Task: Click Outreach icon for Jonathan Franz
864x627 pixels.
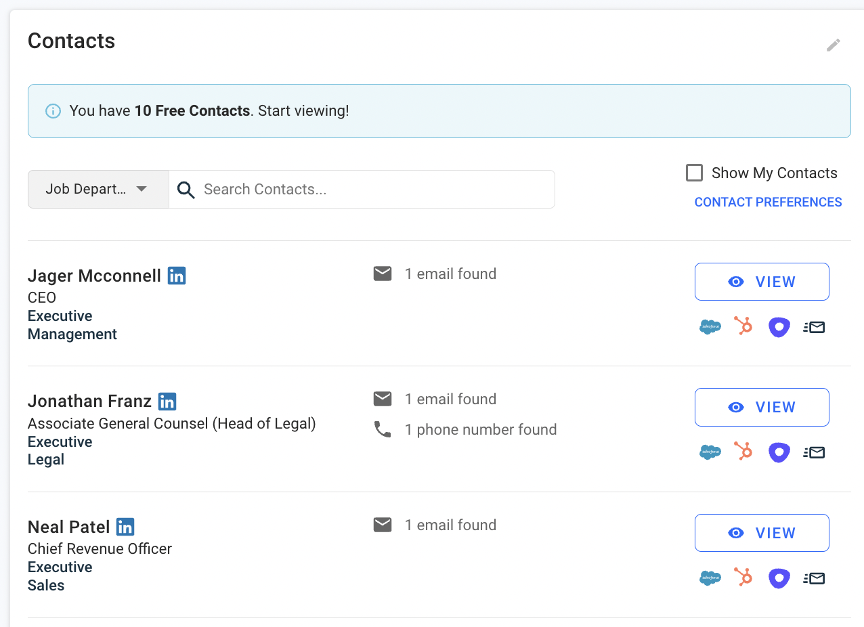Action: tap(779, 452)
